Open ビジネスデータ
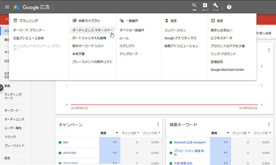Screen dimensions: 276x165 [221, 38]
